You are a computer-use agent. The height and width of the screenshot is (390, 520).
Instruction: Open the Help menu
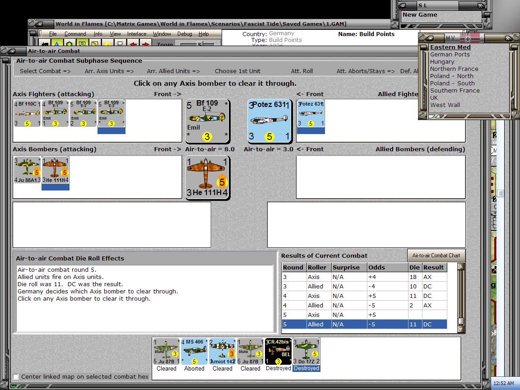pos(204,34)
